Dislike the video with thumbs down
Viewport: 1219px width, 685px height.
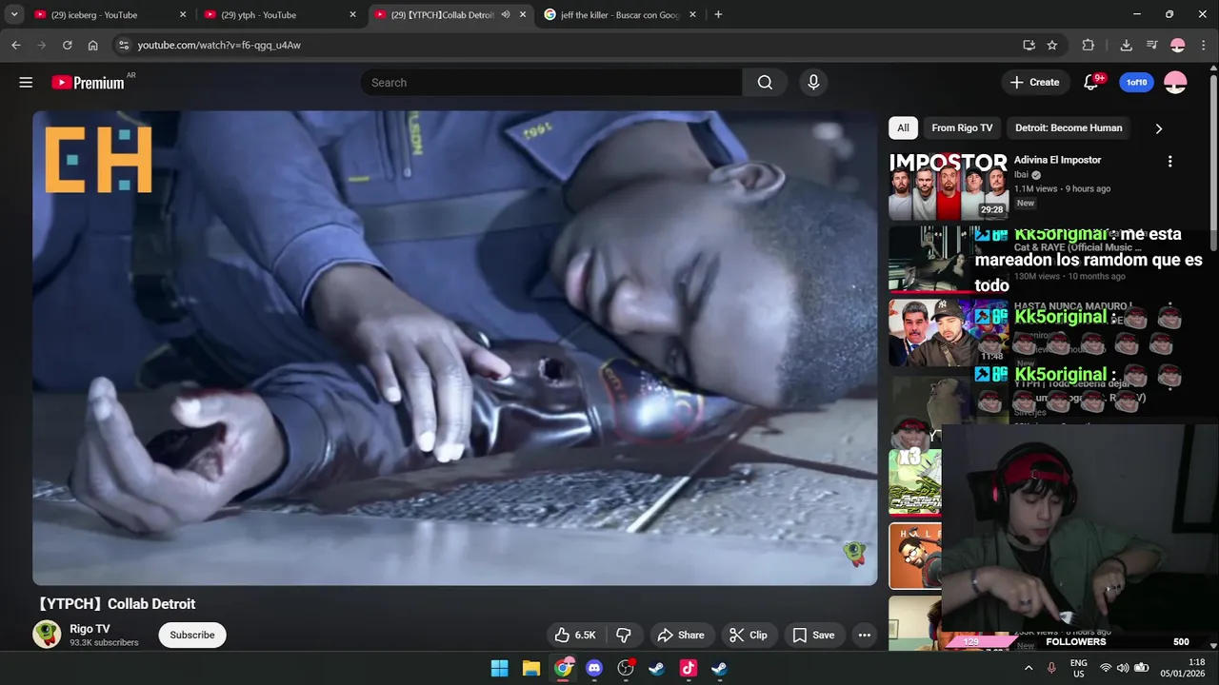tap(624, 635)
